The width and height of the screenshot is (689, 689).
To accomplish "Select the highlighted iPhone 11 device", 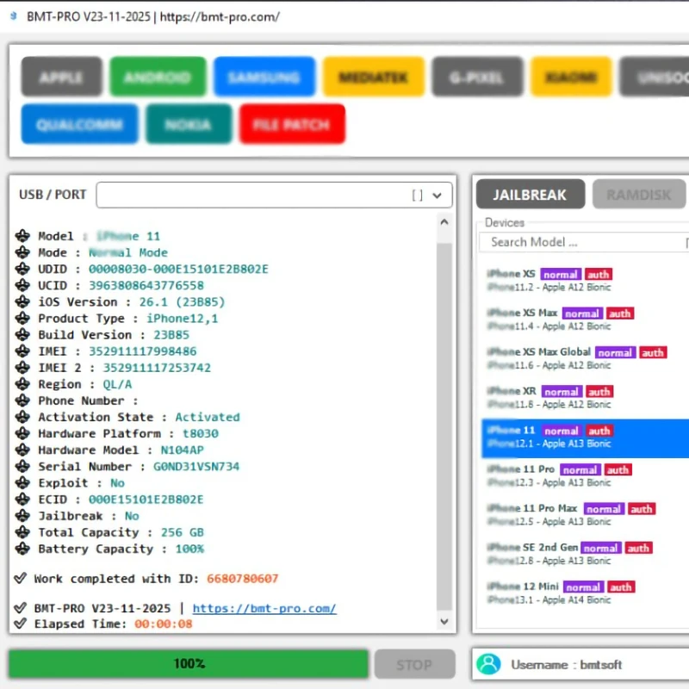I will point(585,438).
